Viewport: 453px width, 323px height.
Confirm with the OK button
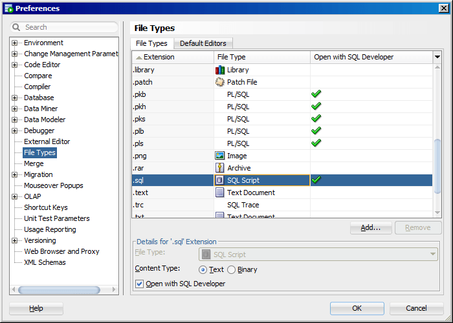357,308
